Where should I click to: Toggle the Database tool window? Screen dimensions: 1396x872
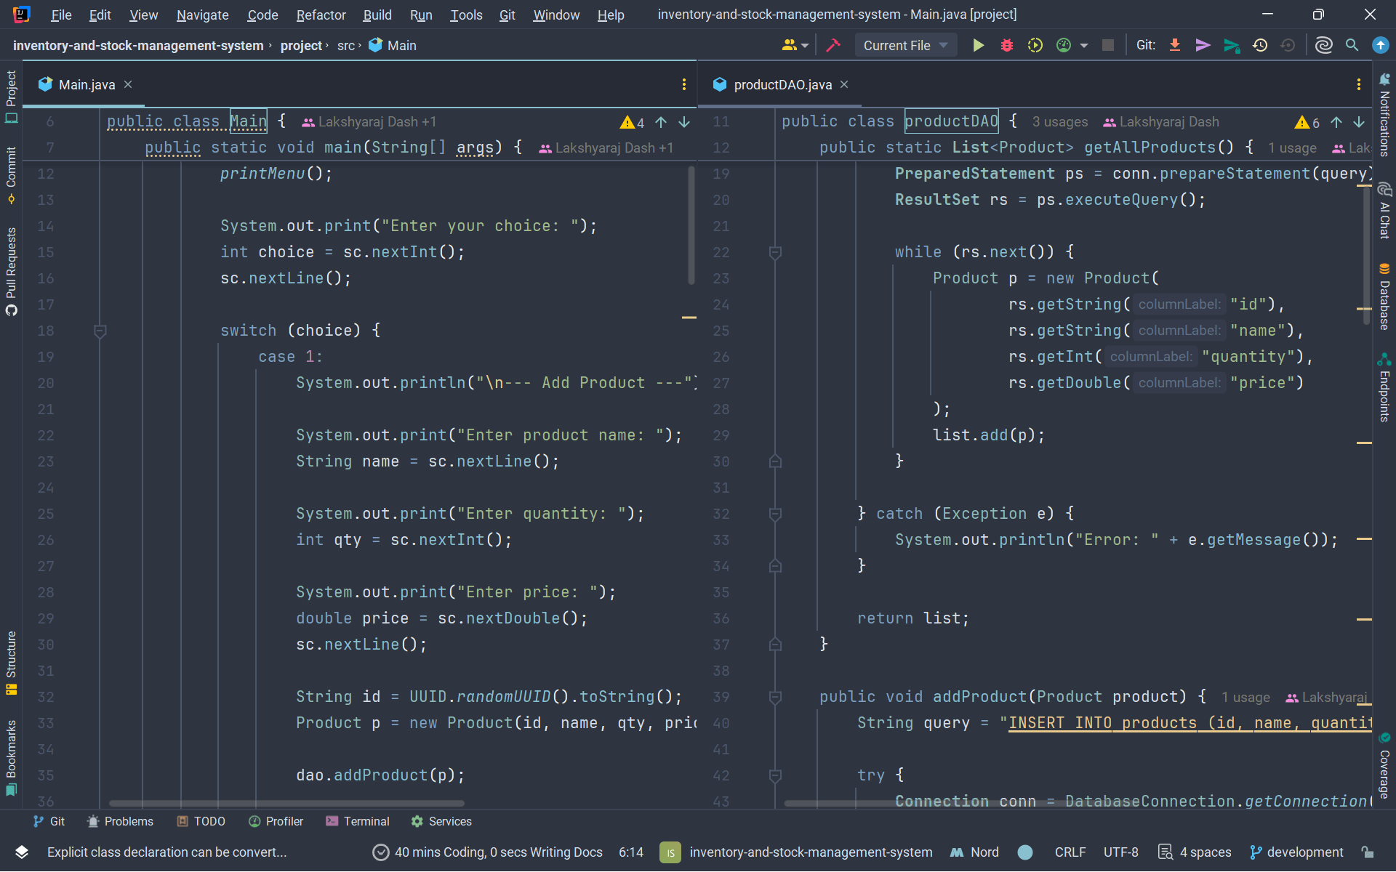[x=1384, y=298]
